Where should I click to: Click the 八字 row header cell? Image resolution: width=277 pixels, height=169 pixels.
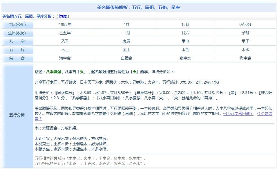click(x=17, y=42)
